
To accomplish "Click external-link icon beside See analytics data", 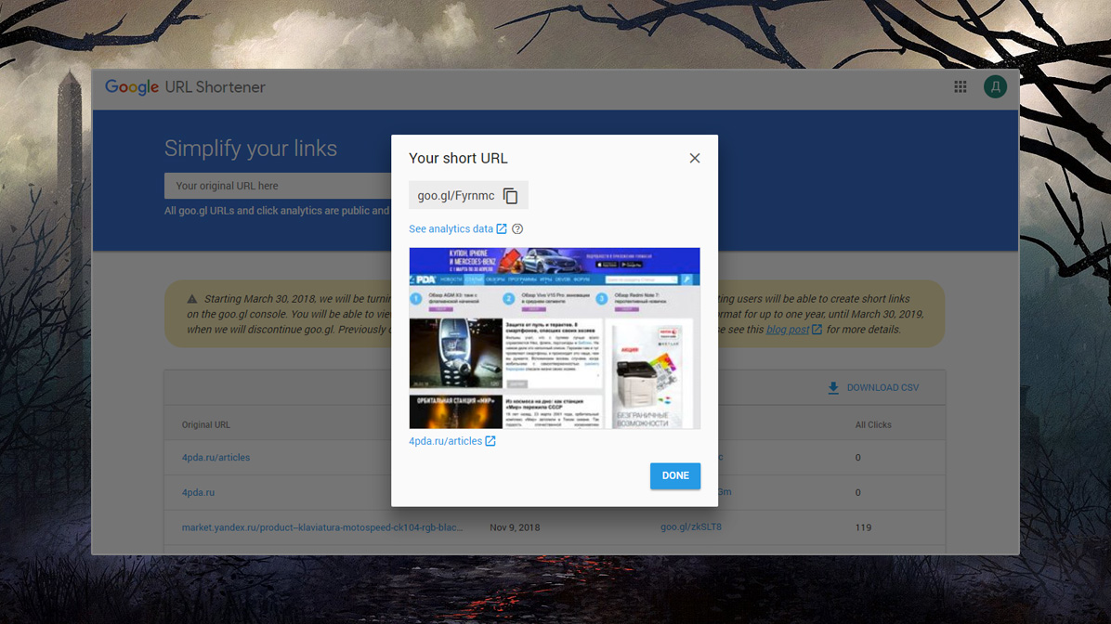I will (502, 229).
